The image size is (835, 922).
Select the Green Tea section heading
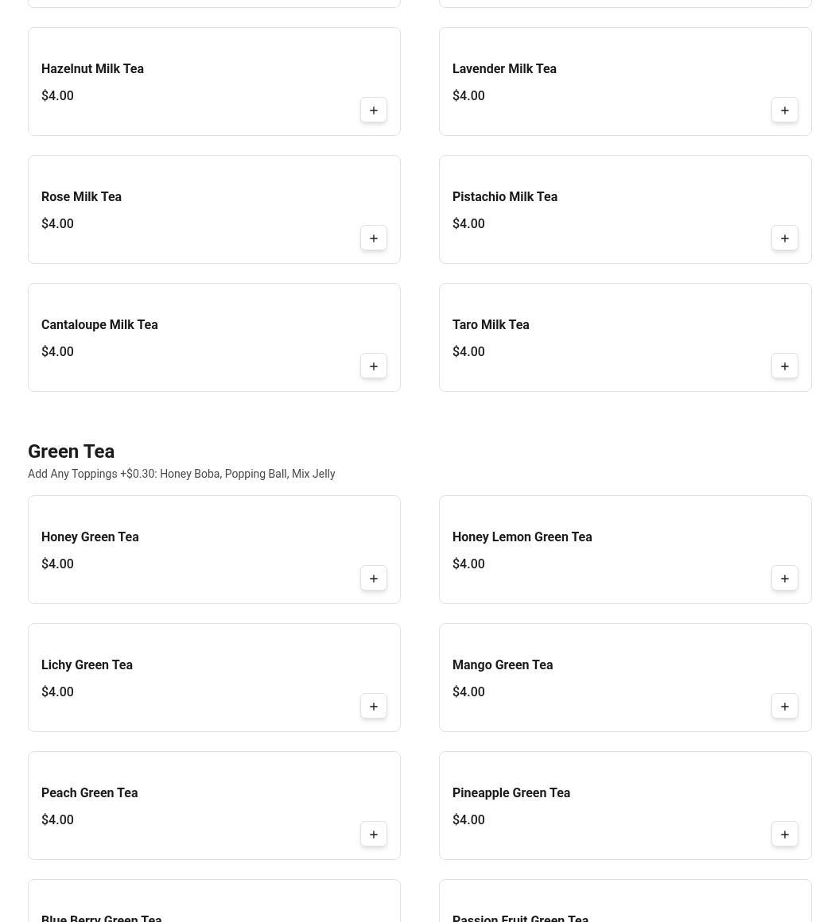click(72, 451)
